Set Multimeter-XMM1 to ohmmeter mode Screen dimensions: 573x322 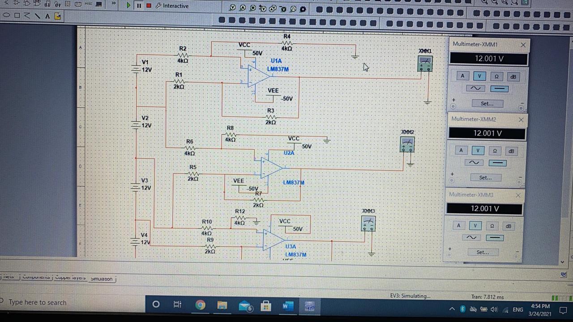496,76
